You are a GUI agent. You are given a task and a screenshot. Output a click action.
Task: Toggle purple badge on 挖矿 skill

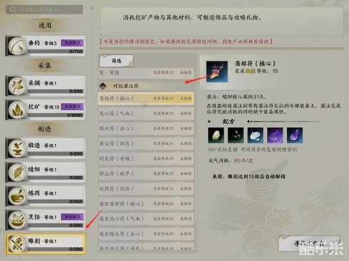click(72, 107)
